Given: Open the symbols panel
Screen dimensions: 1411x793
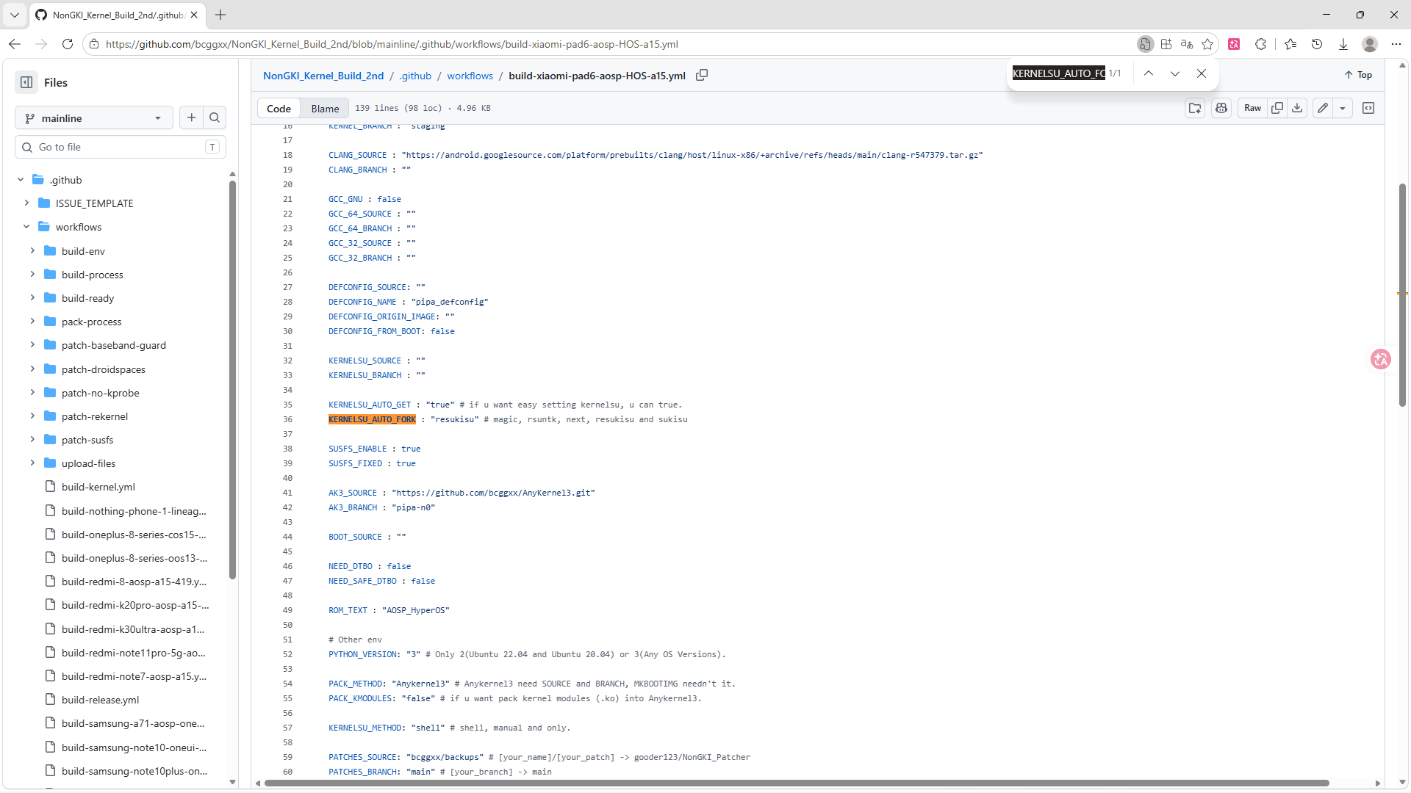Looking at the screenshot, I should tap(1368, 108).
